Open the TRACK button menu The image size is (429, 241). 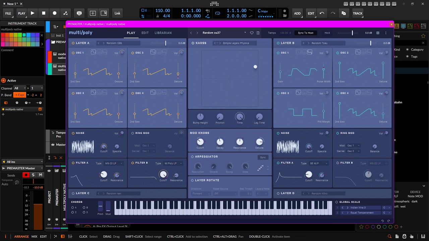358,13
